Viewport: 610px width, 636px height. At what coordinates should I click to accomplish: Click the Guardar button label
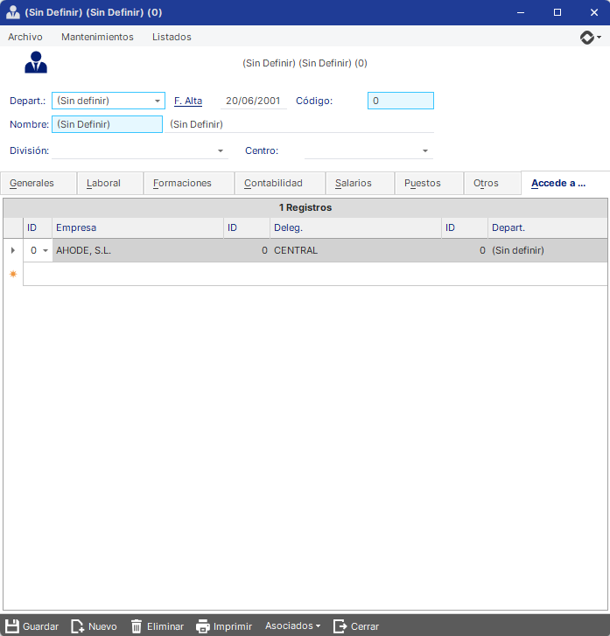[40, 626]
